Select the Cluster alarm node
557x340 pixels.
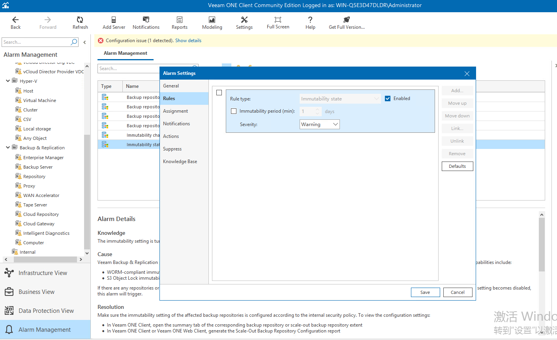[x=30, y=110]
